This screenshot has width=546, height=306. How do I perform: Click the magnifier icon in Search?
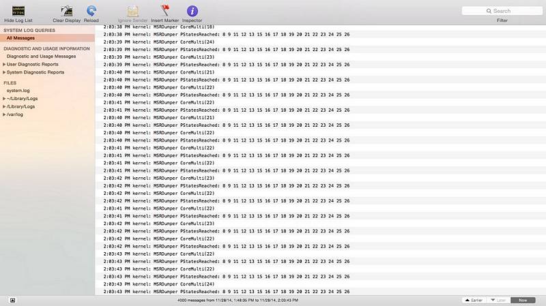click(x=488, y=11)
